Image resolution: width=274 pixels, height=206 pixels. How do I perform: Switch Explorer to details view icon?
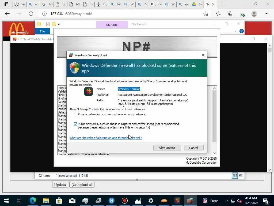click(235, 175)
